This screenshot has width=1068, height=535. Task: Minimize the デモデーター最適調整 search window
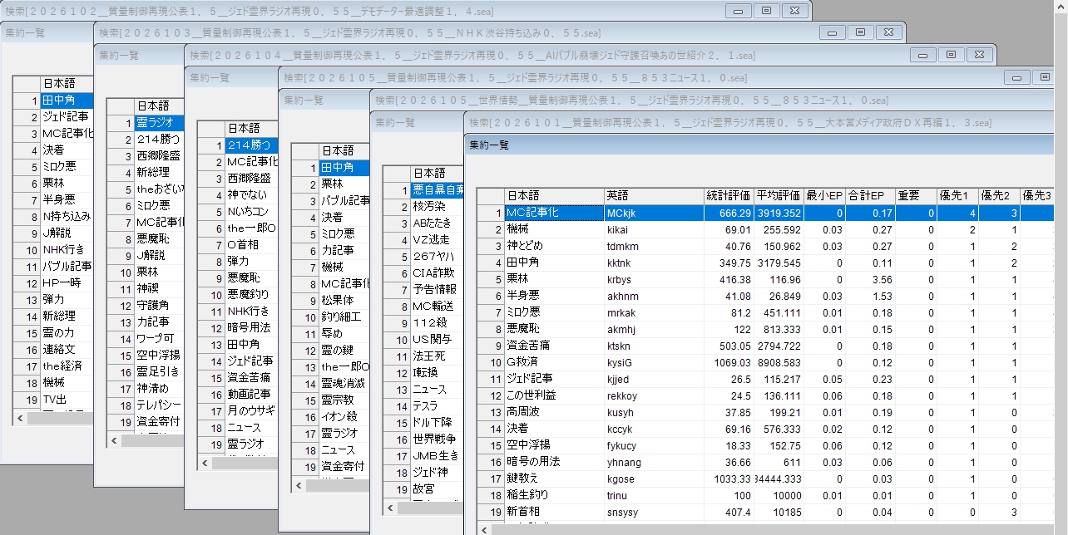click(738, 11)
